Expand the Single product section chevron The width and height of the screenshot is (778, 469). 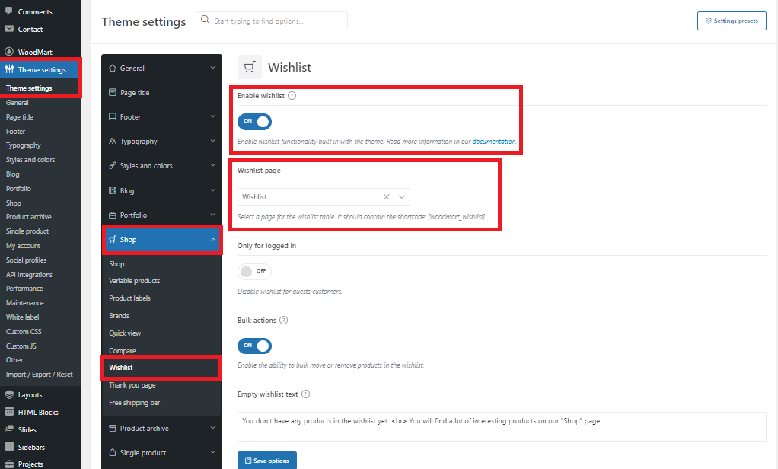tap(213, 452)
